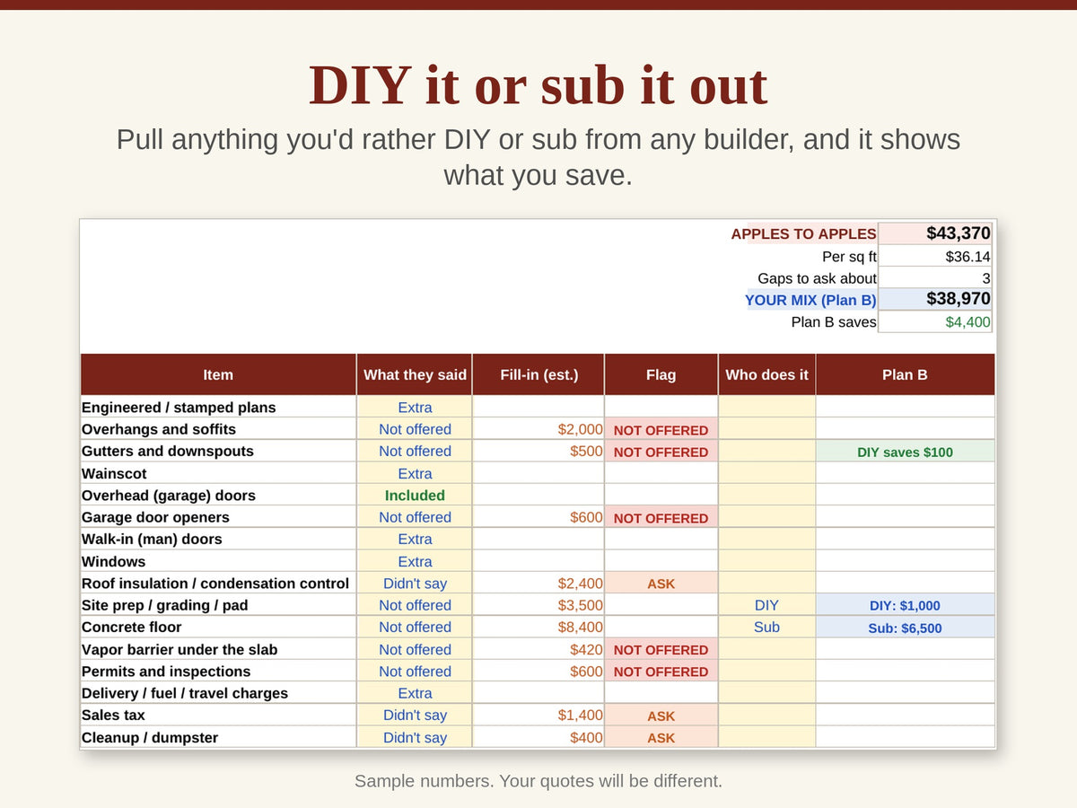1077x808 pixels.
Task: Click the 'DIY saves $100' Plan B cell
Action: point(905,451)
